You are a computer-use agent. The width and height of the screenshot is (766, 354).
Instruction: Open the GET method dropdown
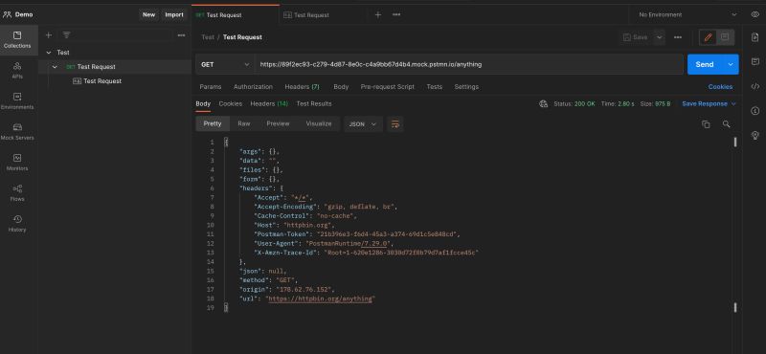(225, 64)
